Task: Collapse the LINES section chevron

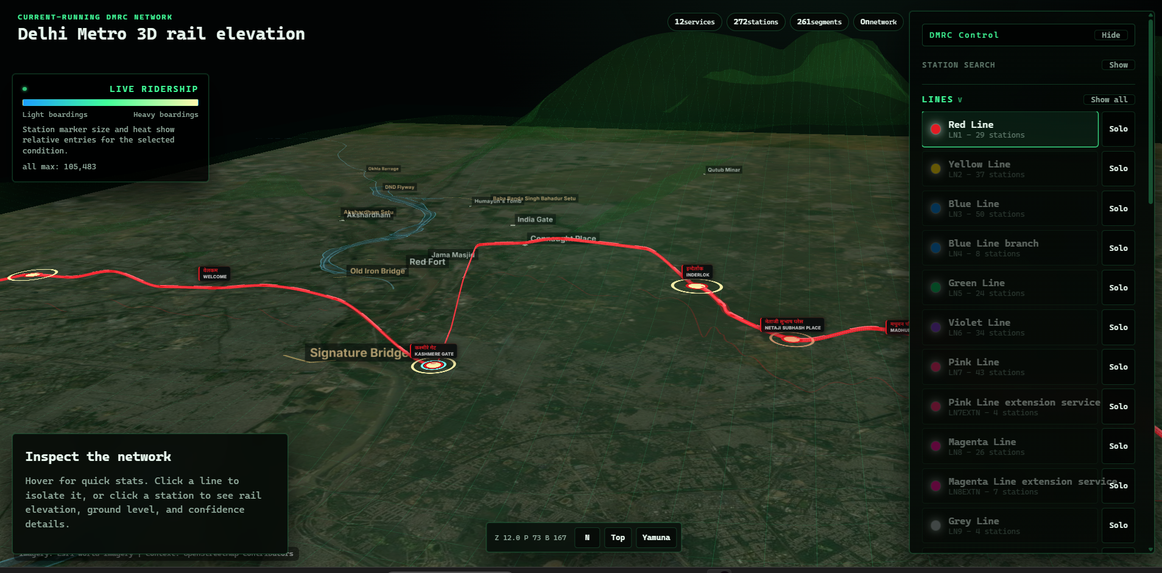Action: tap(960, 100)
